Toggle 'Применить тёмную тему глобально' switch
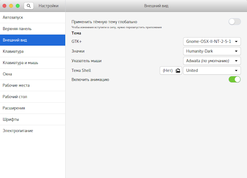 point(235,22)
